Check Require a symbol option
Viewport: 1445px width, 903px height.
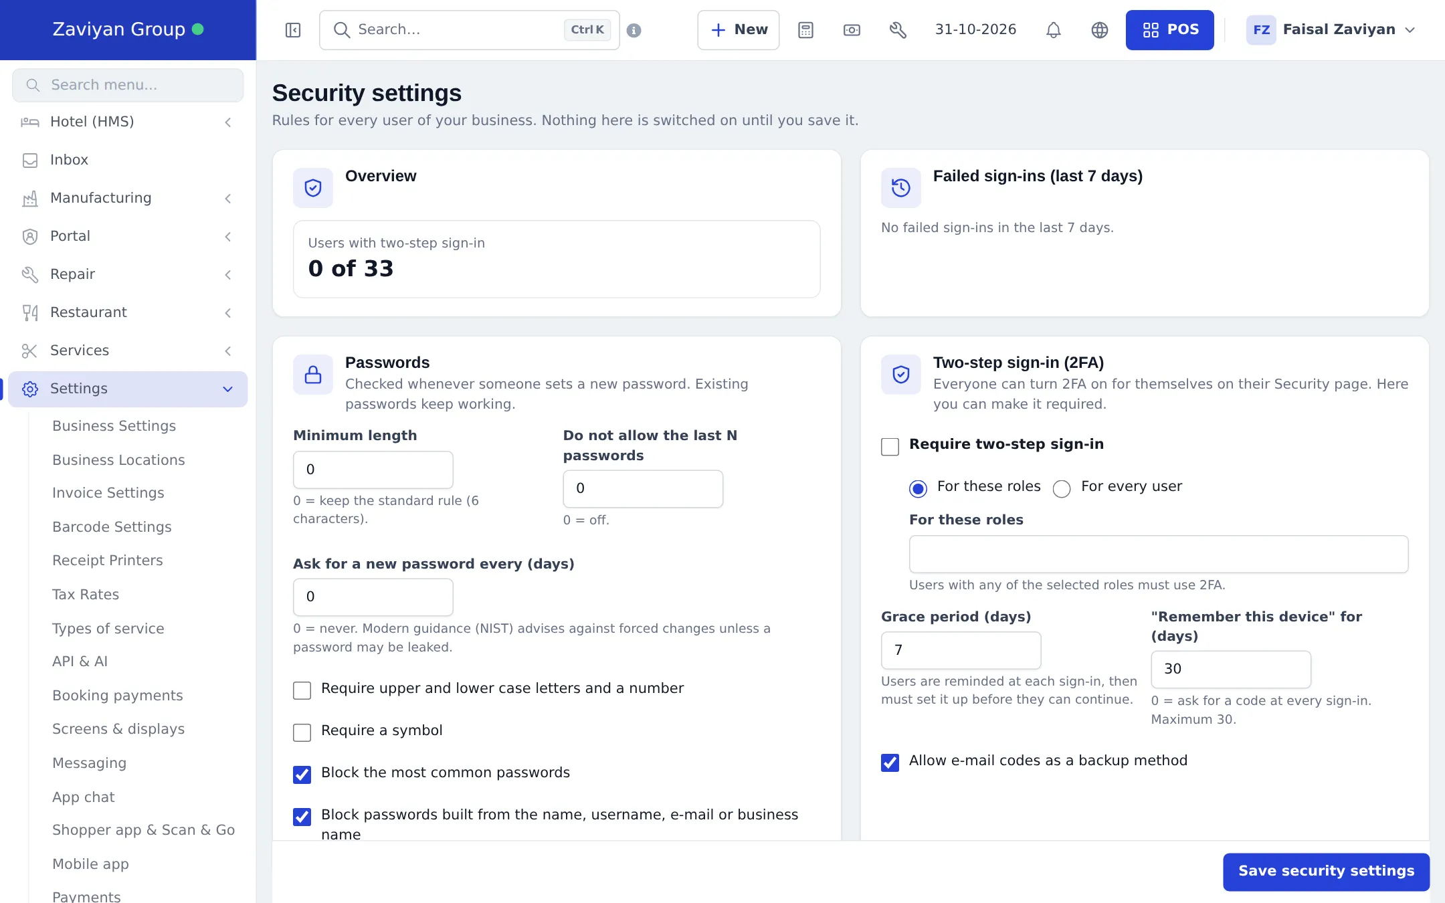pyautogui.click(x=302, y=732)
